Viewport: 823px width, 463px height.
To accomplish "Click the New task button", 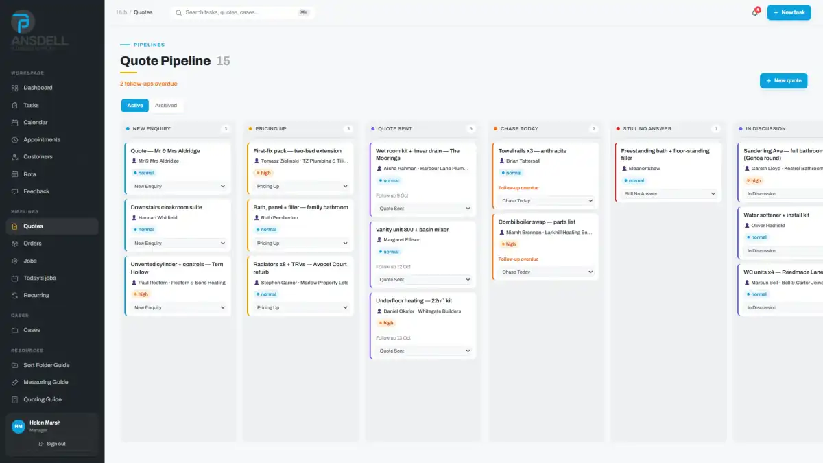I will pos(789,12).
